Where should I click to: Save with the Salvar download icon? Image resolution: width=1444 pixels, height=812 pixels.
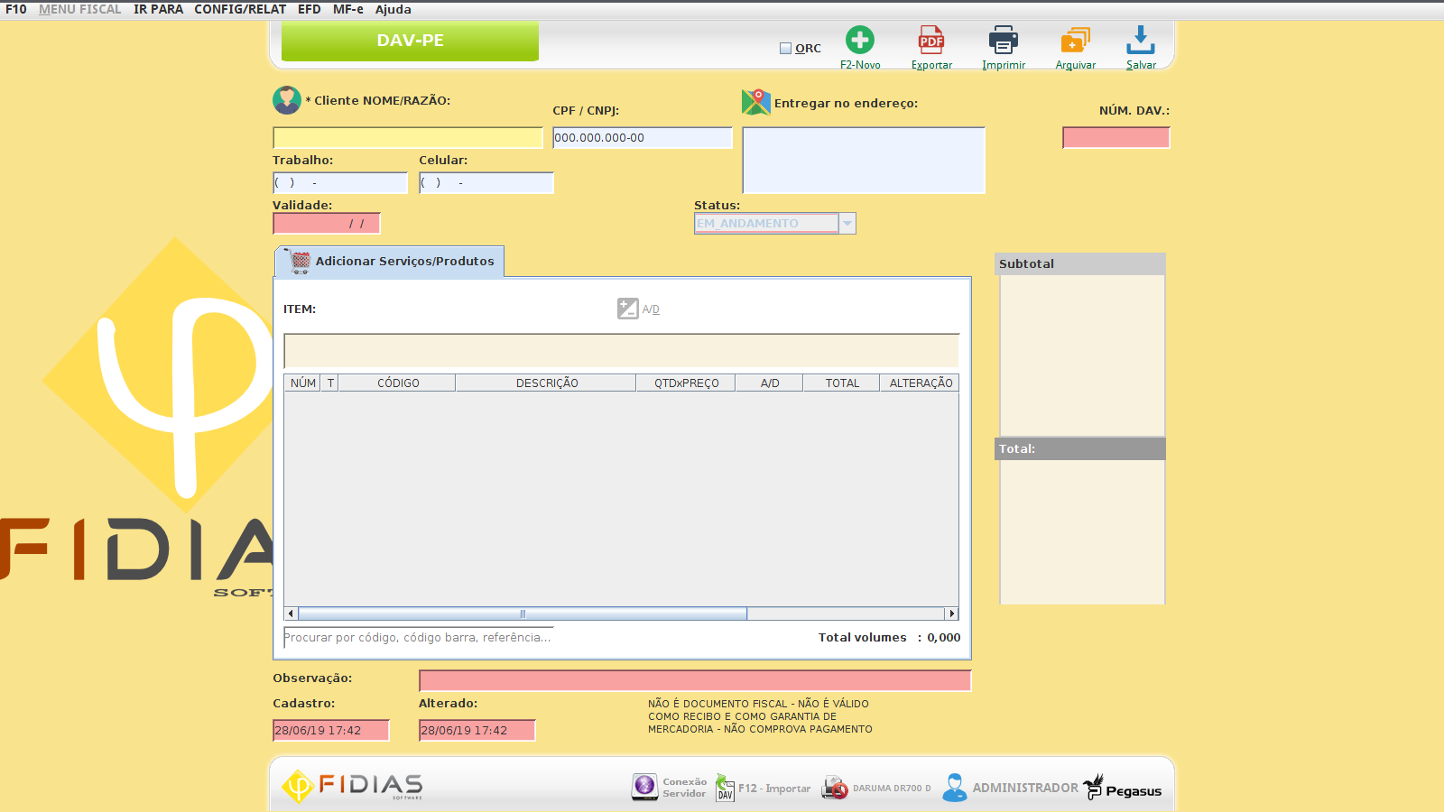click(x=1140, y=41)
